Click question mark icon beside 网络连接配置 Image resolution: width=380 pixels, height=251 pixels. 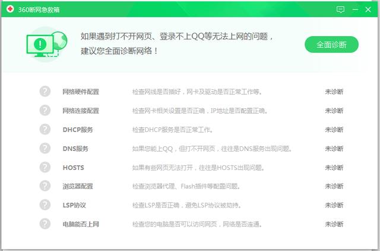pos(45,110)
